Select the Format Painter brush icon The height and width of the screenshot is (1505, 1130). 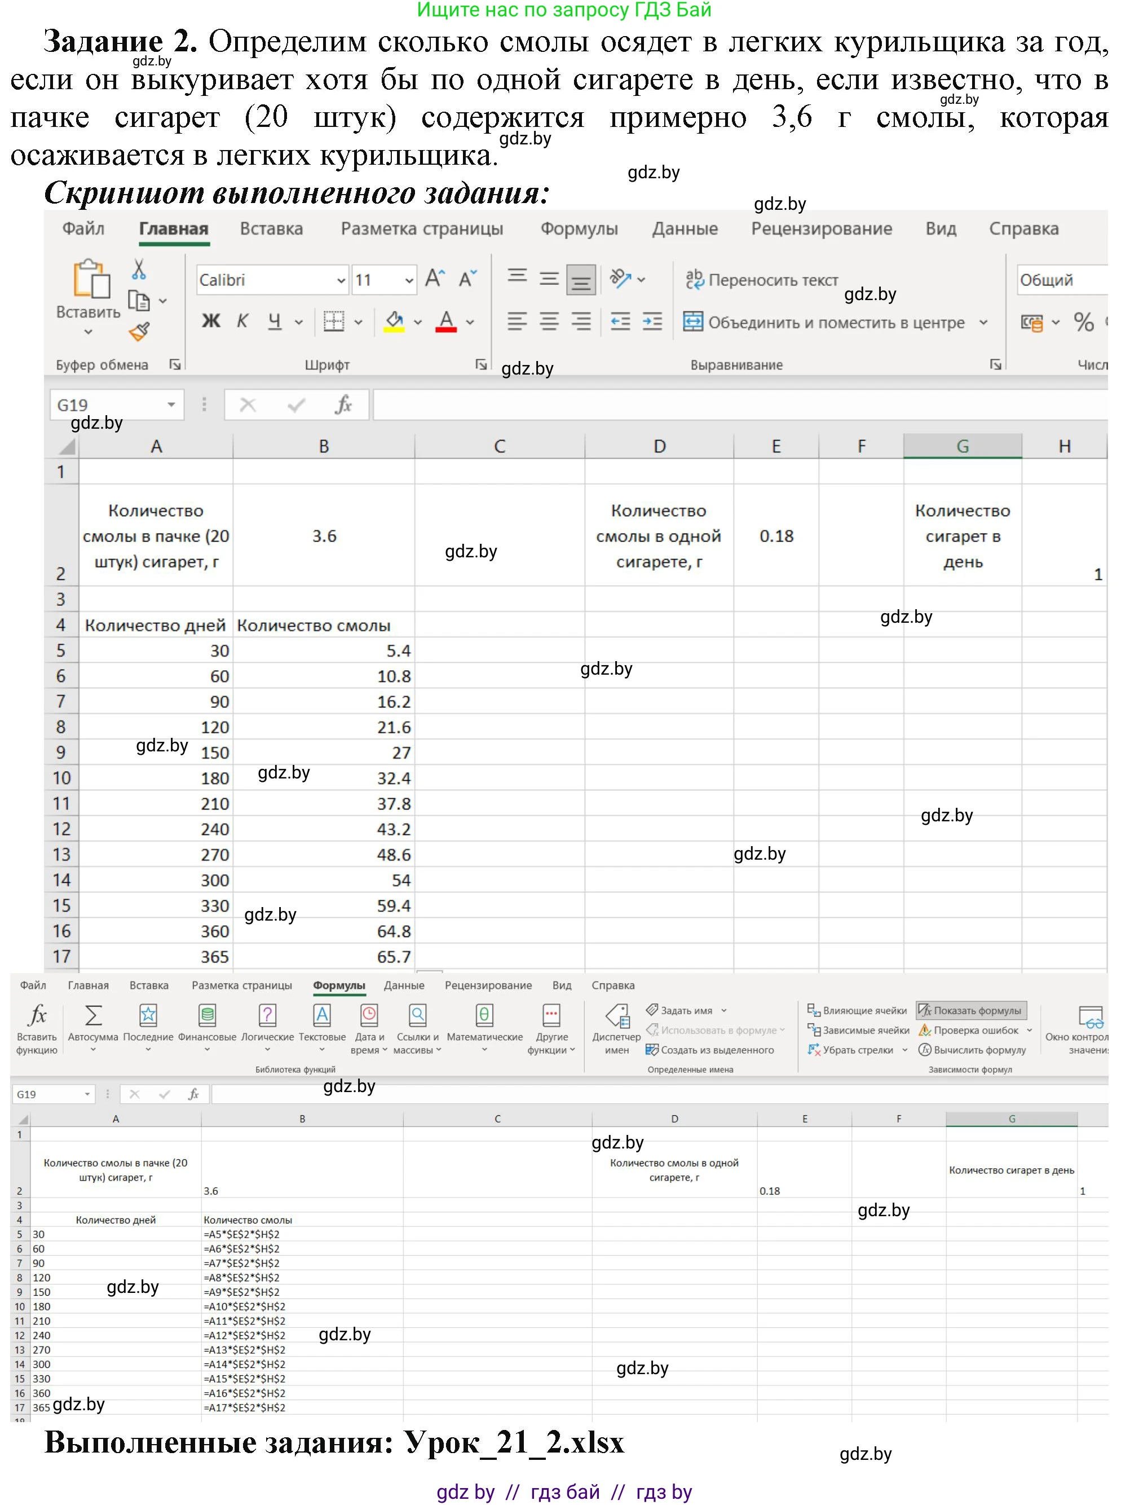(139, 332)
